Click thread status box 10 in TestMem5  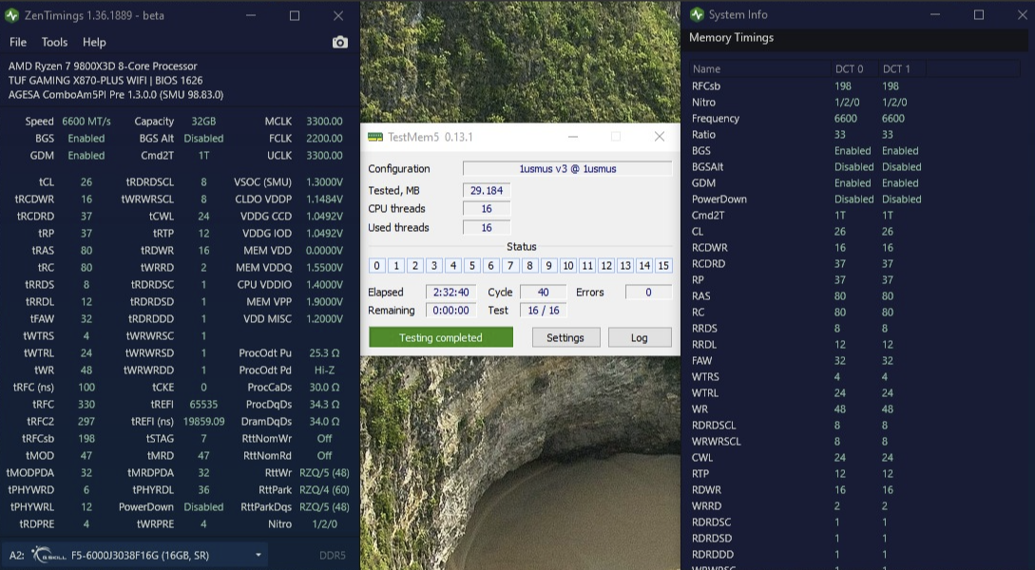(567, 265)
